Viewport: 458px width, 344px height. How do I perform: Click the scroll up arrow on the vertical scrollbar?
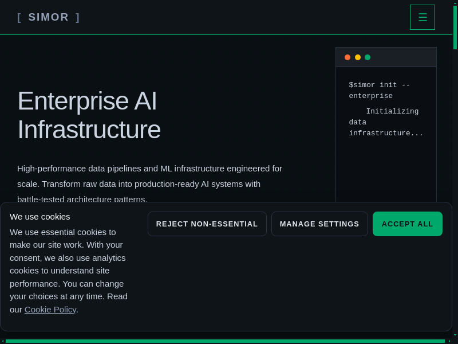[x=455, y=3]
